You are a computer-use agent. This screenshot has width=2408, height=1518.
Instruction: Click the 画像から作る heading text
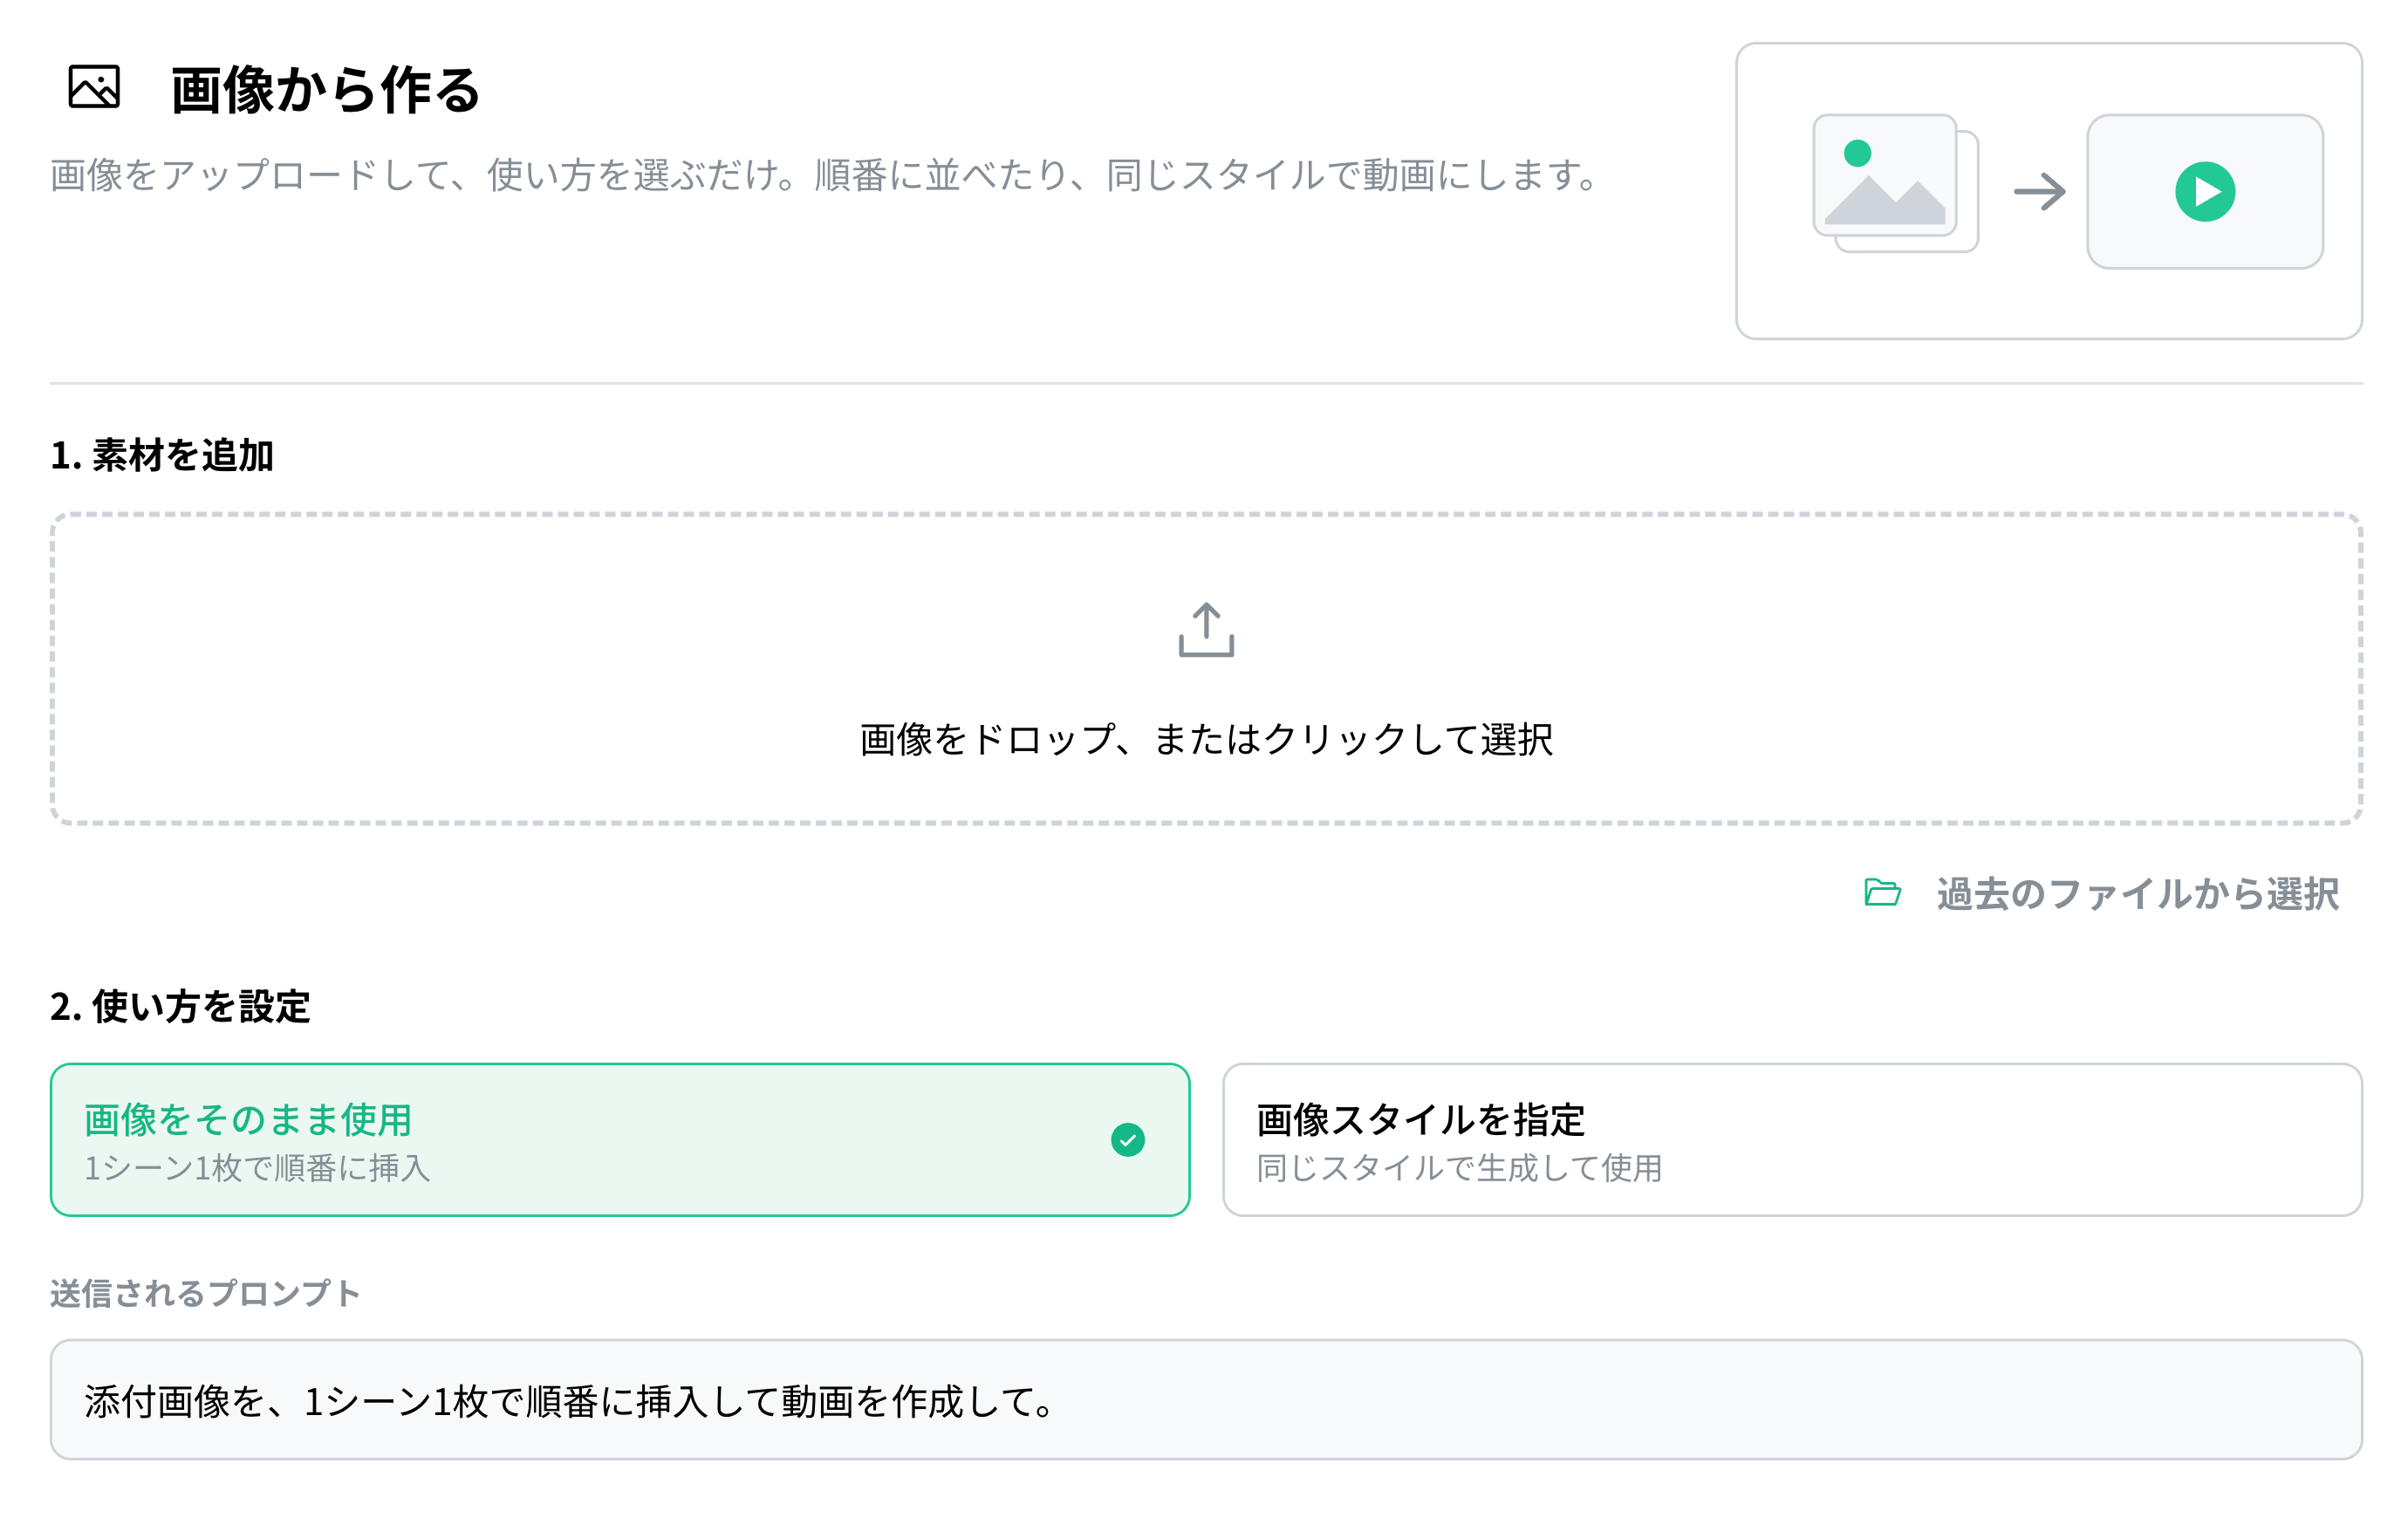(326, 90)
